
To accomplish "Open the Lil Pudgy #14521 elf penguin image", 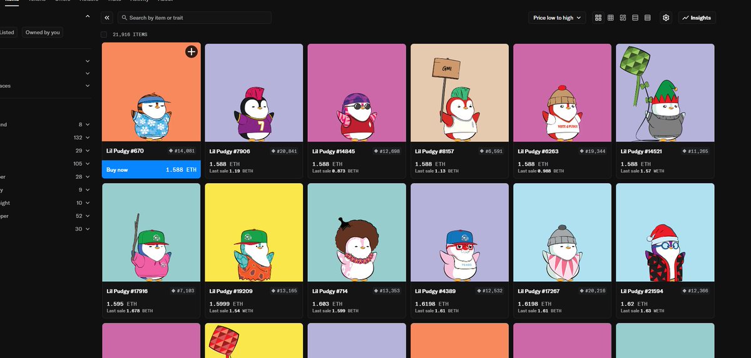I will pyautogui.click(x=665, y=92).
